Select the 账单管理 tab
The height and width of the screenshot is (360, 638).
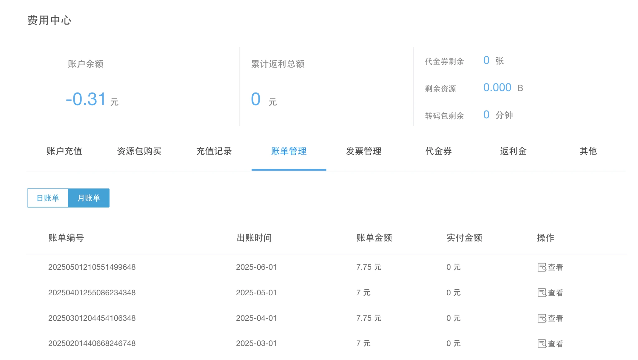[289, 151]
